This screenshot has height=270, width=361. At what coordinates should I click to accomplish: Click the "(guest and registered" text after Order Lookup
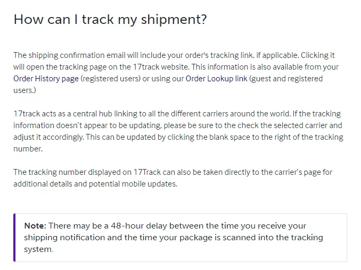pyautogui.click(x=286, y=79)
